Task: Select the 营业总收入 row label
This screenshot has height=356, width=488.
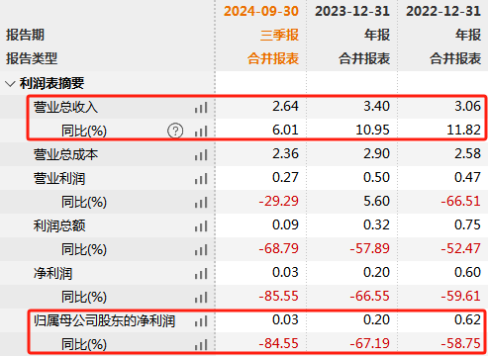Action: (x=65, y=108)
